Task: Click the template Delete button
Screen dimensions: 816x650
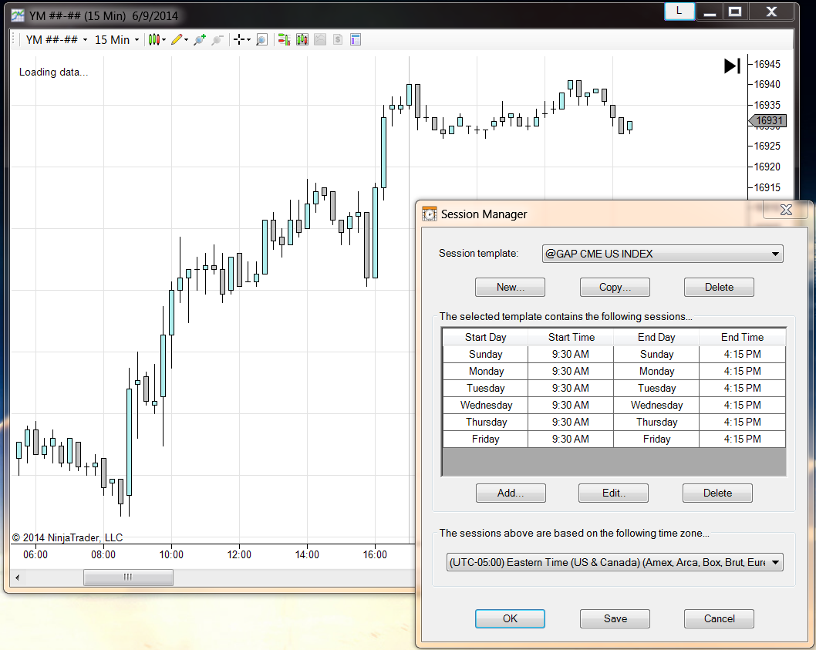Action: coord(719,288)
